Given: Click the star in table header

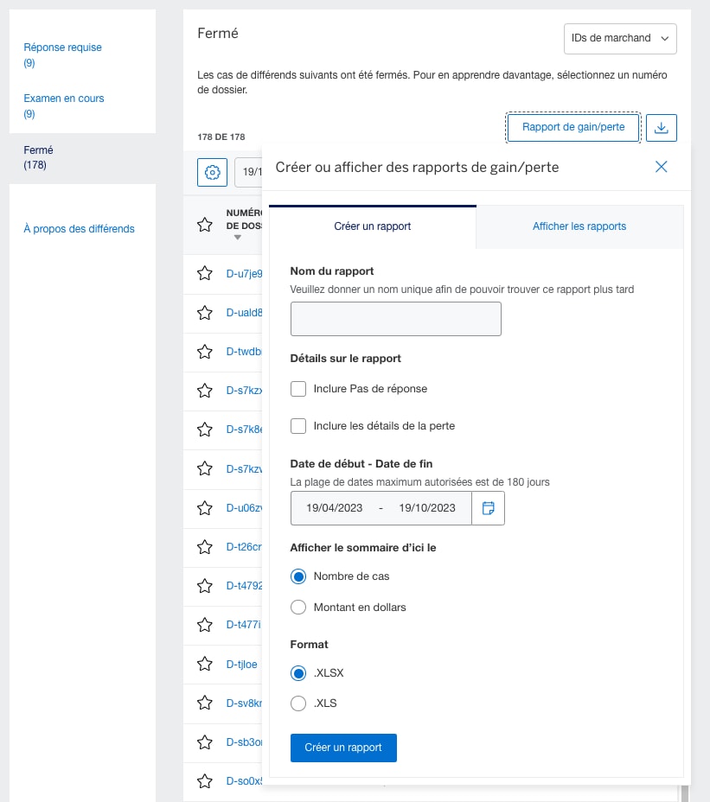Looking at the screenshot, I should (205, 225).
